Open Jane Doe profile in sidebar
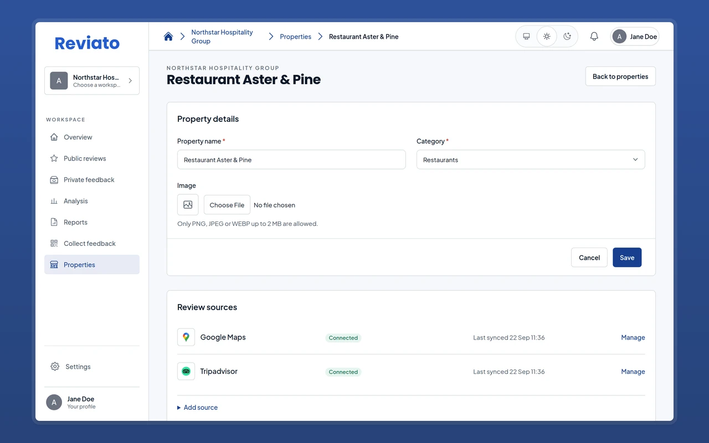709x443 pixels. click(x=92, y=403)
